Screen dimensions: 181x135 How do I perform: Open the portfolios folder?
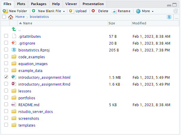coord(27,98)
